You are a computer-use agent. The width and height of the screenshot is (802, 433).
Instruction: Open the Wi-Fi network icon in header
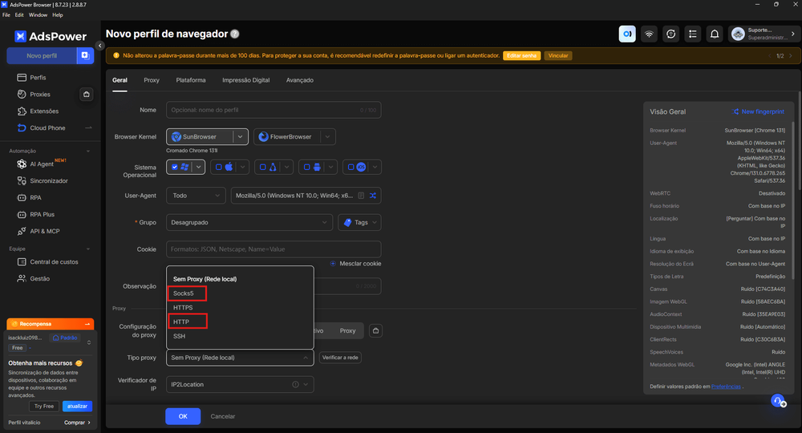coord(649,34)
